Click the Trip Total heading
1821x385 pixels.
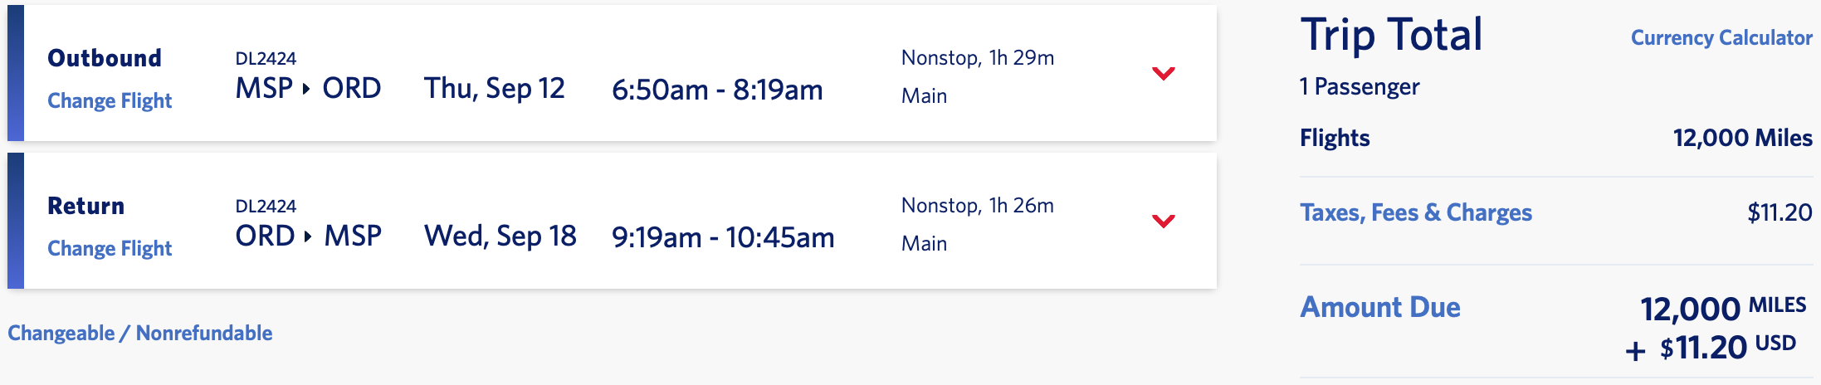1391,35
